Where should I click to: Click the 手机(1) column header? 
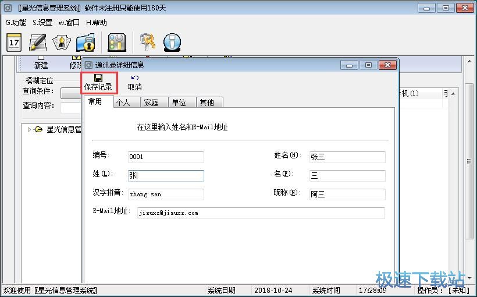tap(420, 93)
